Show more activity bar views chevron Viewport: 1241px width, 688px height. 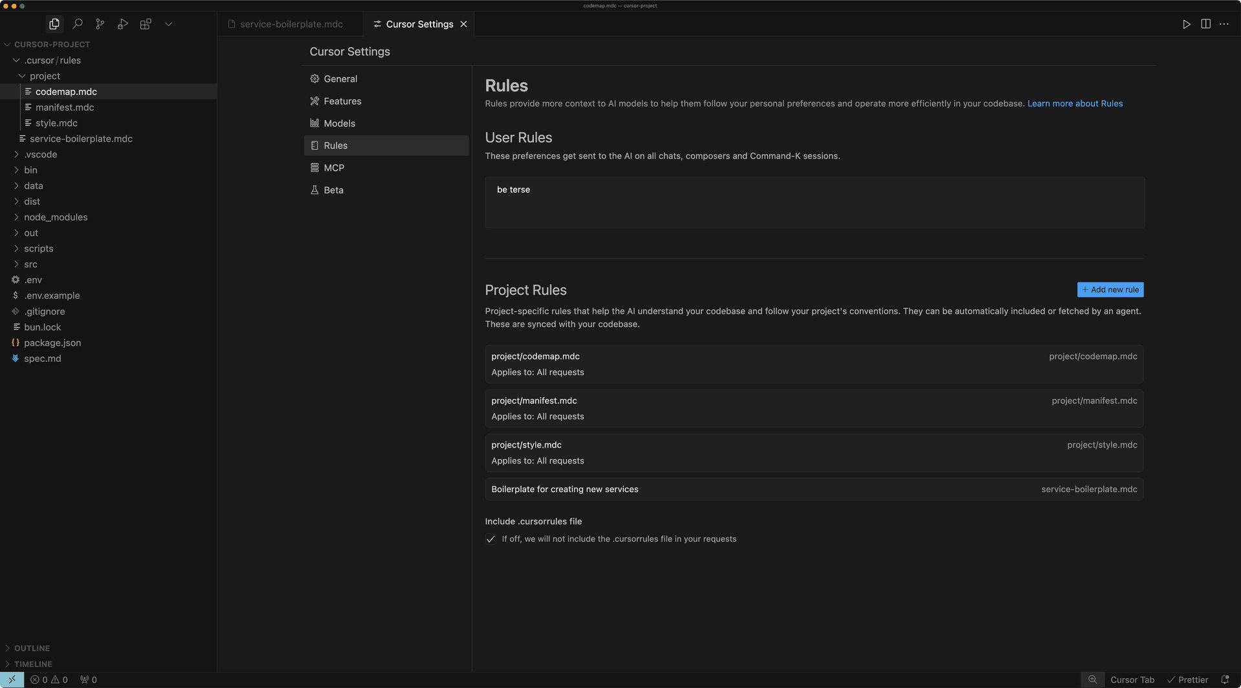tap(168, 24)
